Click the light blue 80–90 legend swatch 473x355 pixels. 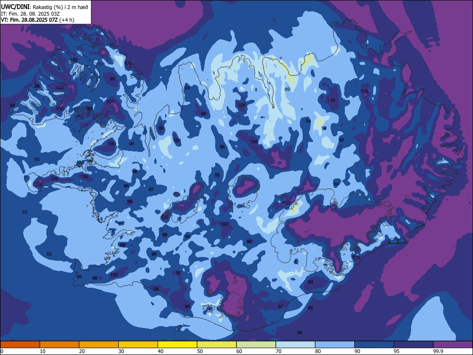pyautogui.click(x=335, y=345)
